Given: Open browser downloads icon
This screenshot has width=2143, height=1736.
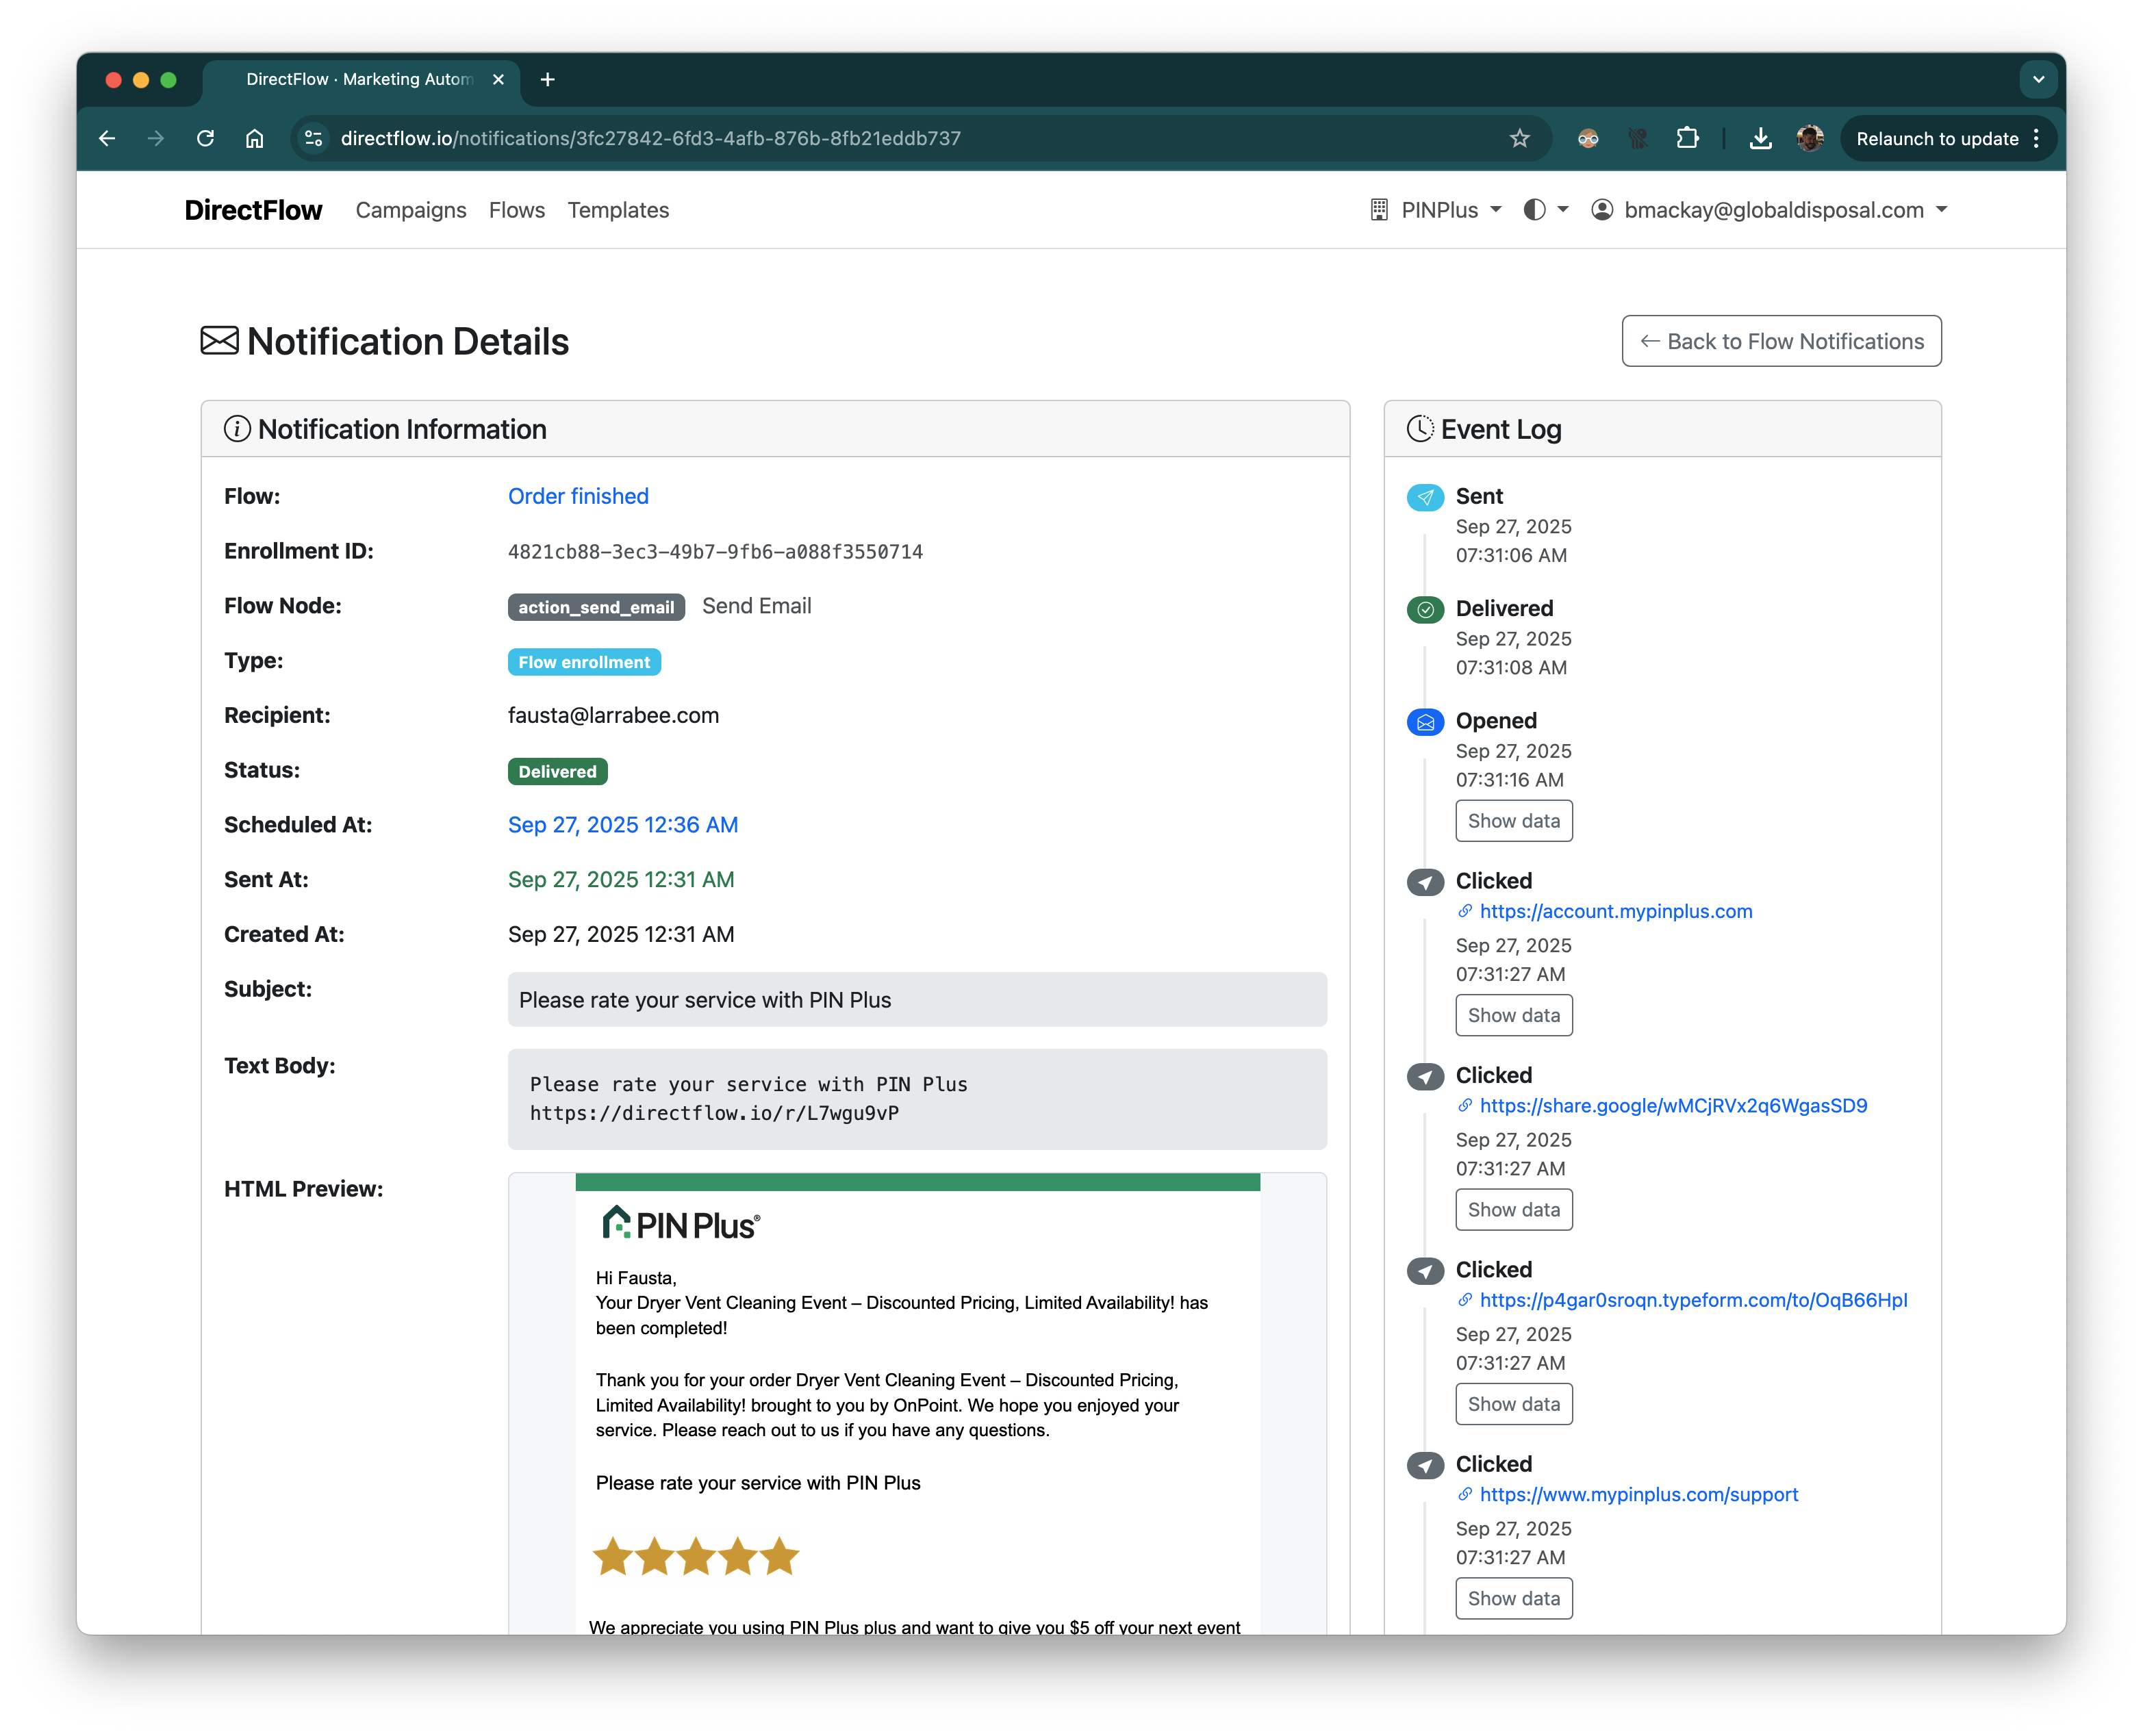Looking at the screenshot, I should [x=1760, y=139].
